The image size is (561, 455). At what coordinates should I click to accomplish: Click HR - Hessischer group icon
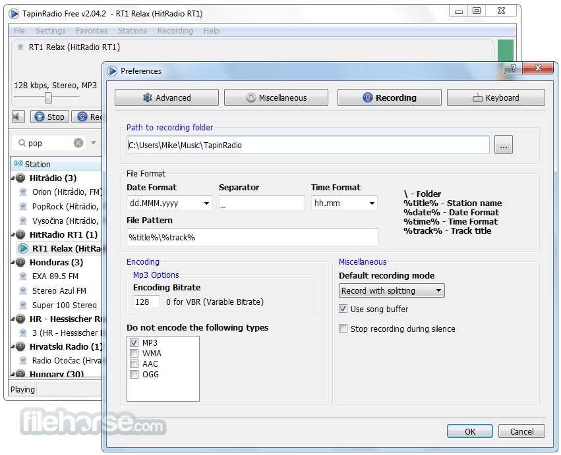20,319
